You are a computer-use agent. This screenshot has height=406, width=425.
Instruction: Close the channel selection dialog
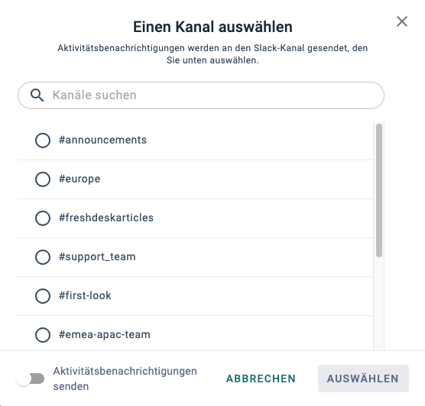pyautogui.click(x=402, y=21)
